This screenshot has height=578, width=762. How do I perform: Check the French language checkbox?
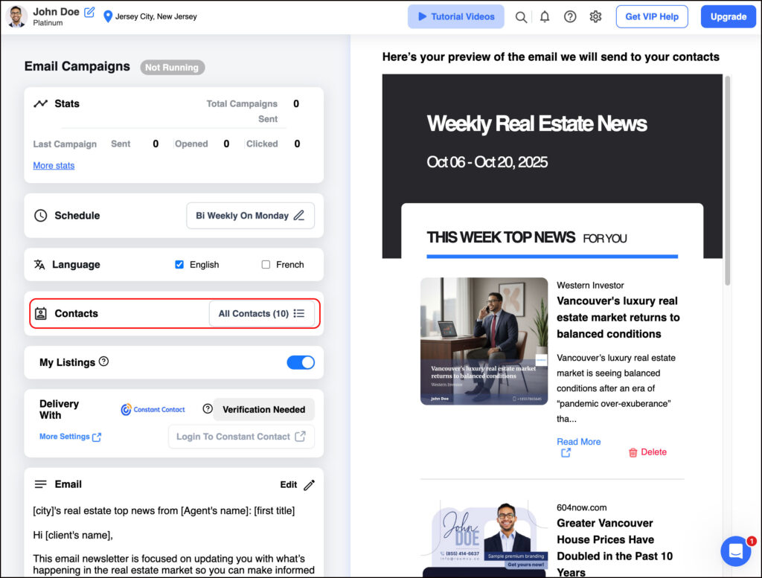pyautogui.click(x=266, y=264)
